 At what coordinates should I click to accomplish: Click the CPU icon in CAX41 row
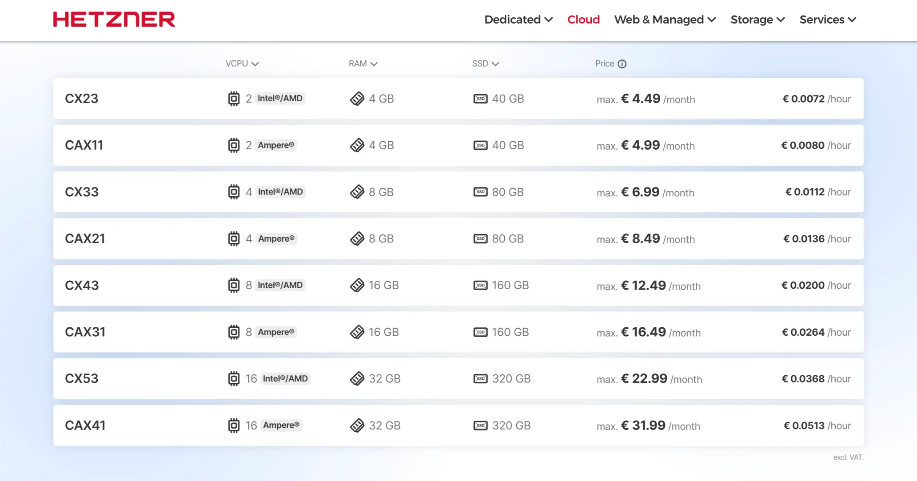pyautogui.click(x=234, y=425)
